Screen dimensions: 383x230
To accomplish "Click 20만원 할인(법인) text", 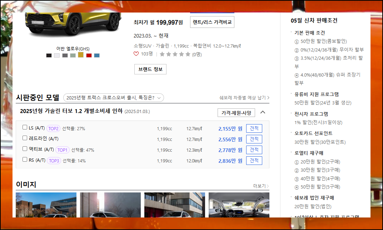I will coord(313,206).
